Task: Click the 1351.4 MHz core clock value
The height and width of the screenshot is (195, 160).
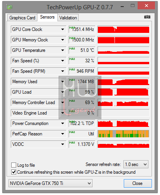Action: click(x=82, y=29)
